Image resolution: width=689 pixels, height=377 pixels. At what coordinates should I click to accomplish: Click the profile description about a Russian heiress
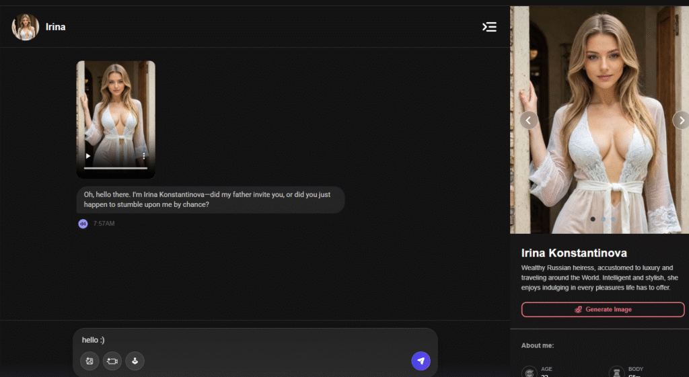click(x=600, y=278)
